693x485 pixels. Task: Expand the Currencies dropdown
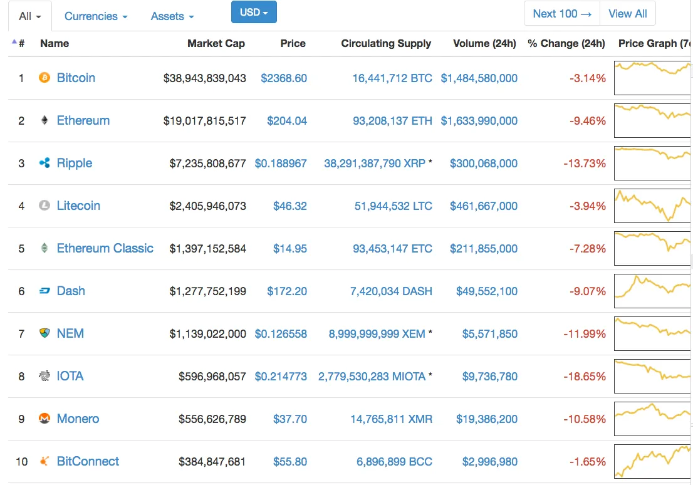(96, 16)
